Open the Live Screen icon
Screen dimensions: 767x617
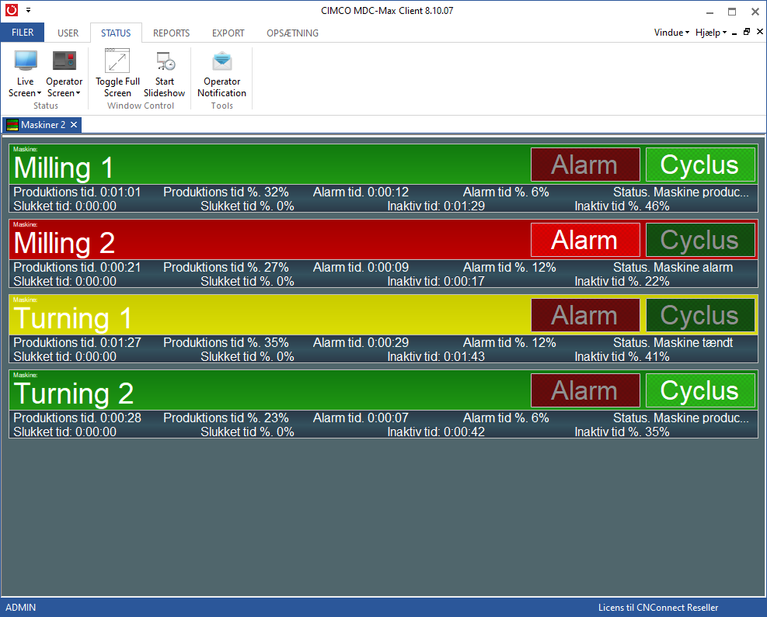click(25, 62)
